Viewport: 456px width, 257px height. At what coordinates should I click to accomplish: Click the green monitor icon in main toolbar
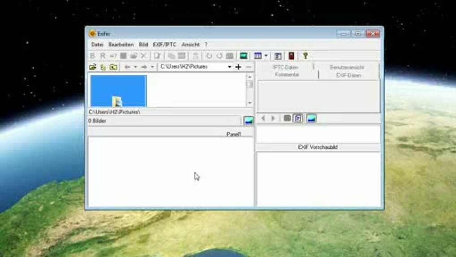244,56
